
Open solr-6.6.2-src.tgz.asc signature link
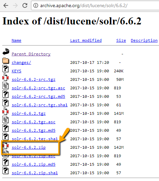[38, 88]
